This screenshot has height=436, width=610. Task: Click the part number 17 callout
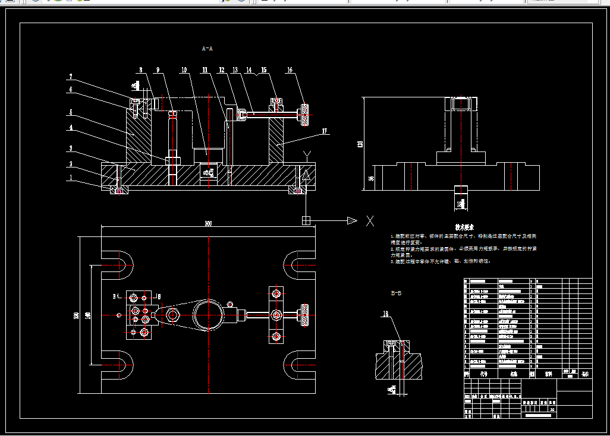tap(325, 131)
